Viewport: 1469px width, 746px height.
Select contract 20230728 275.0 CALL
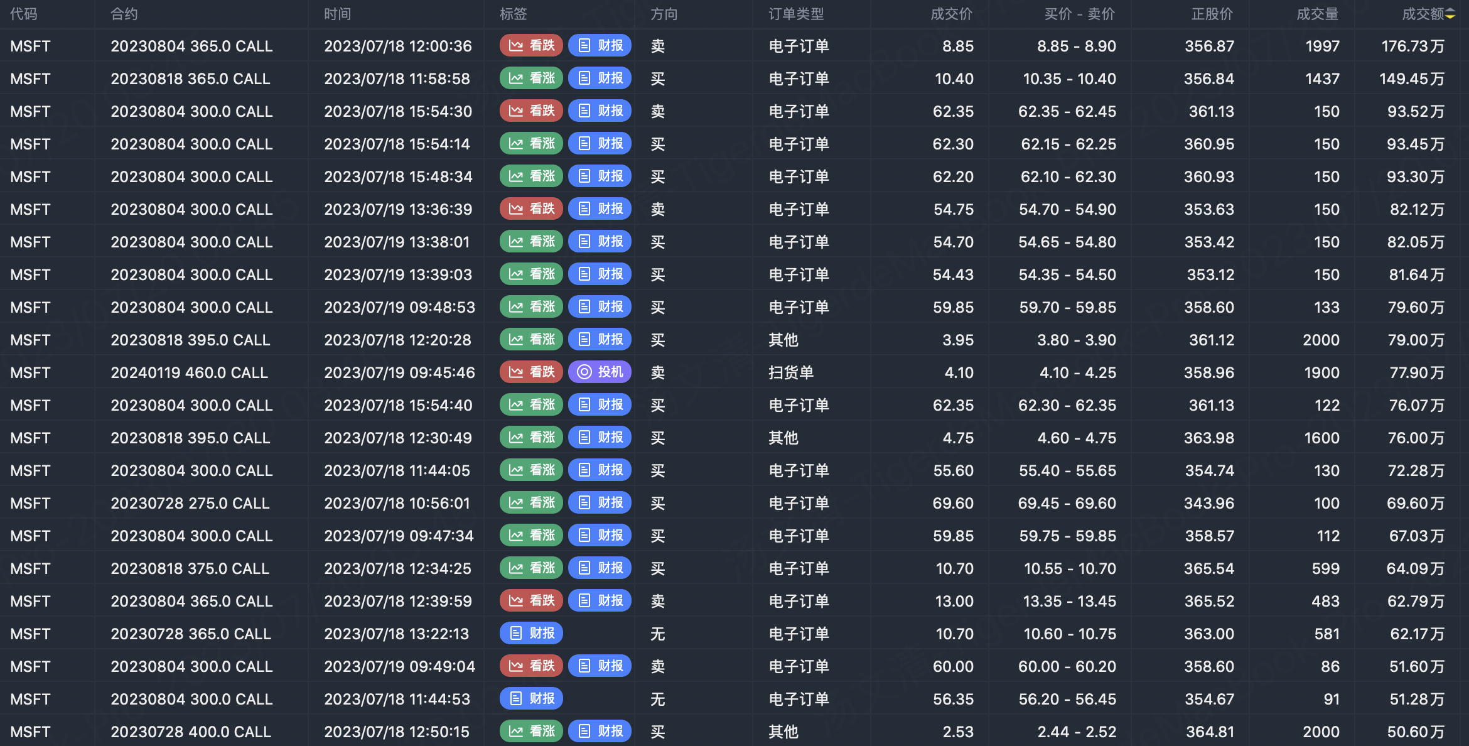click(x=190, y=503)
